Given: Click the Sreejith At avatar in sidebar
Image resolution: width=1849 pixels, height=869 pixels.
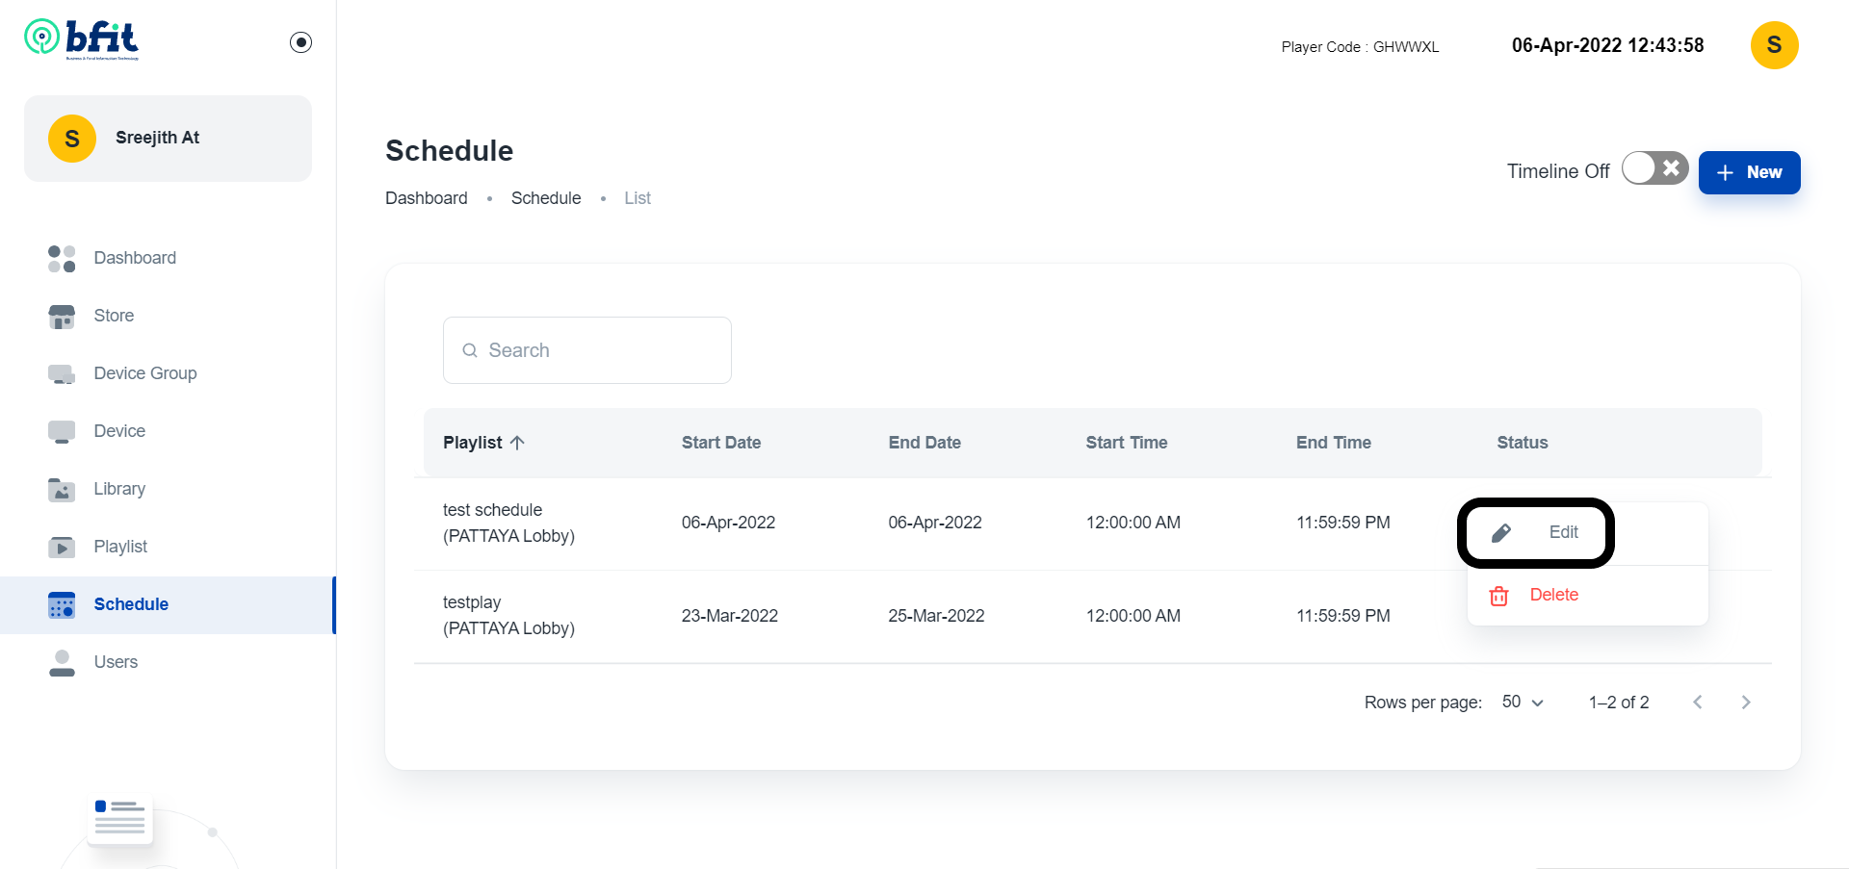Looking at the screenshot, I should pos(72,139).
